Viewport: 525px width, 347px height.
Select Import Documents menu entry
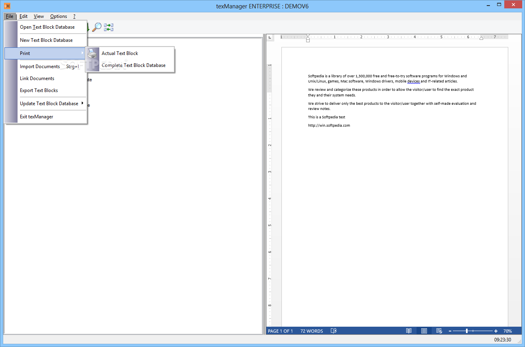point(45,67)
